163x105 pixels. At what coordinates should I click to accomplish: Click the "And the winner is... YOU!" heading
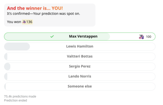(35, 8)
